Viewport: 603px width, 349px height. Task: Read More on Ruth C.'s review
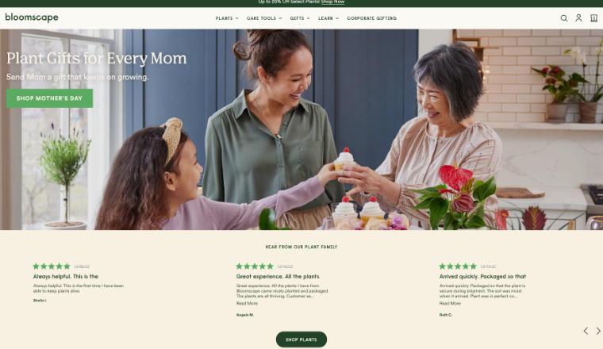(x=450, y=303)
